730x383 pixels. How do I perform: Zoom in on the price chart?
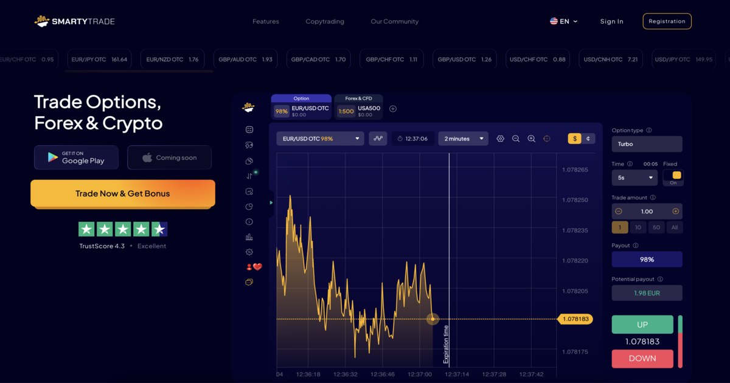531,138
